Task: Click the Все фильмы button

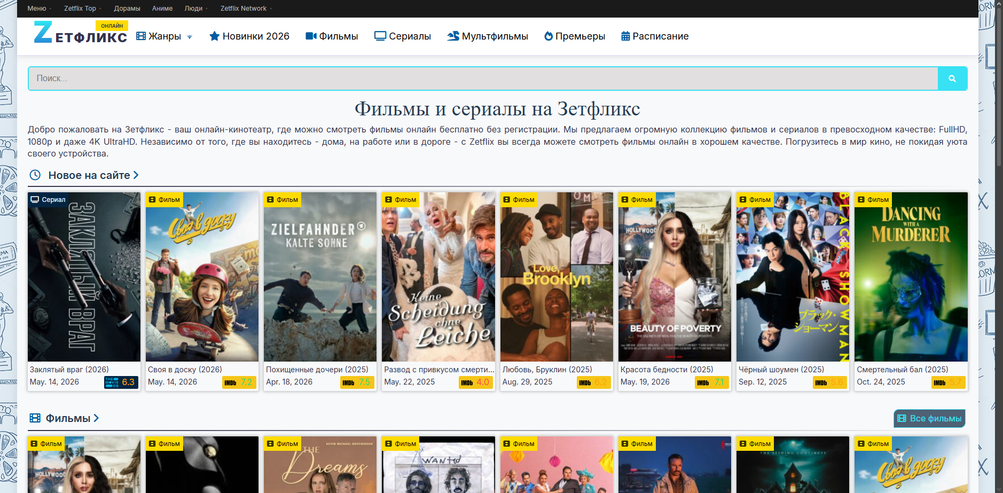Action: click(x=929, y=419)
